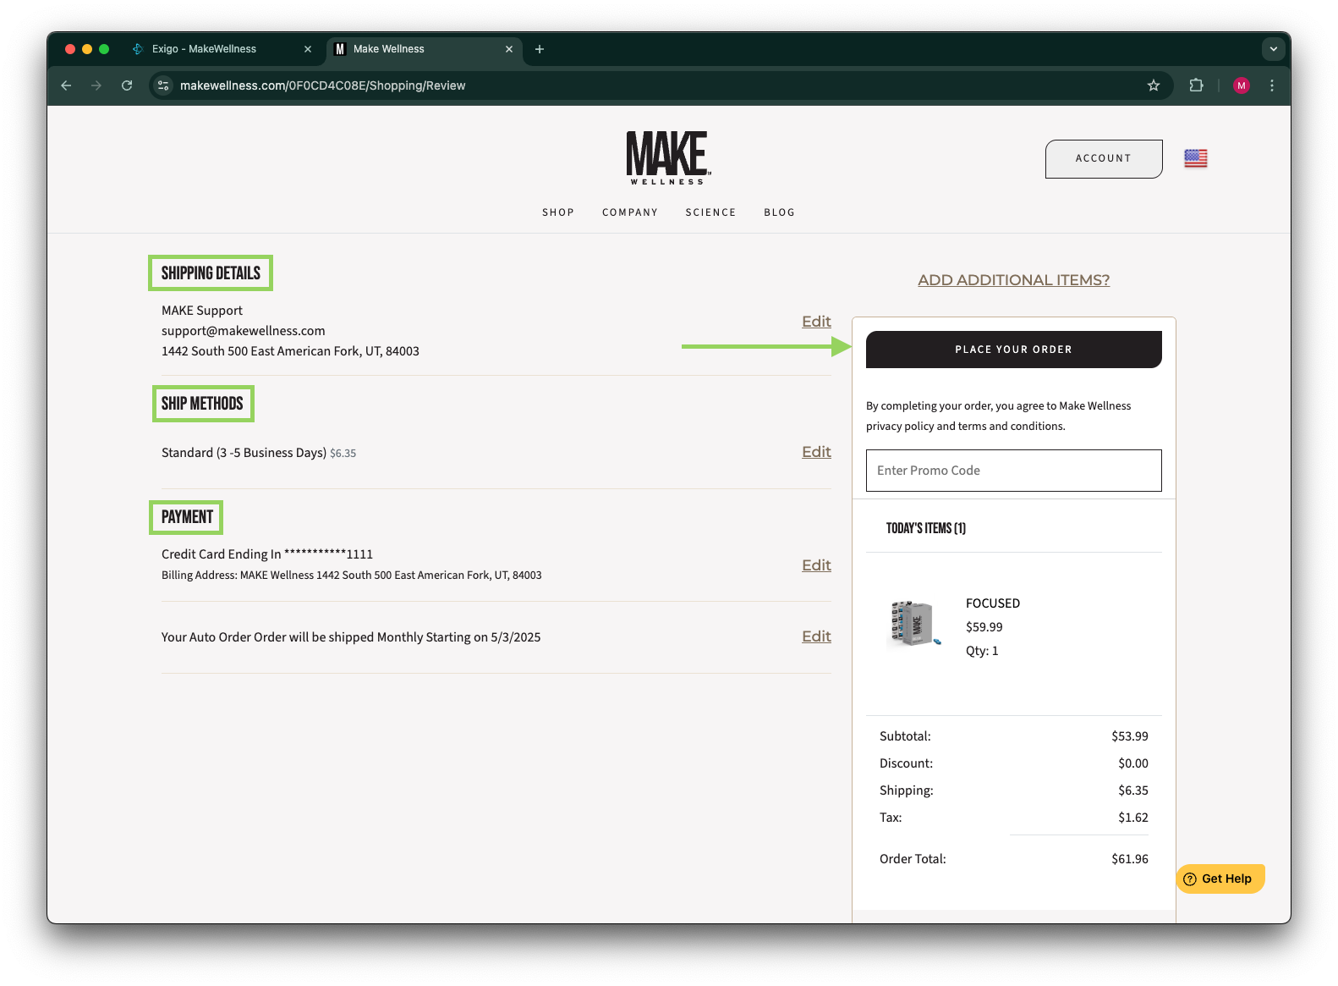
Task: Click the FOCUSED product name
Action: point(993,603)
